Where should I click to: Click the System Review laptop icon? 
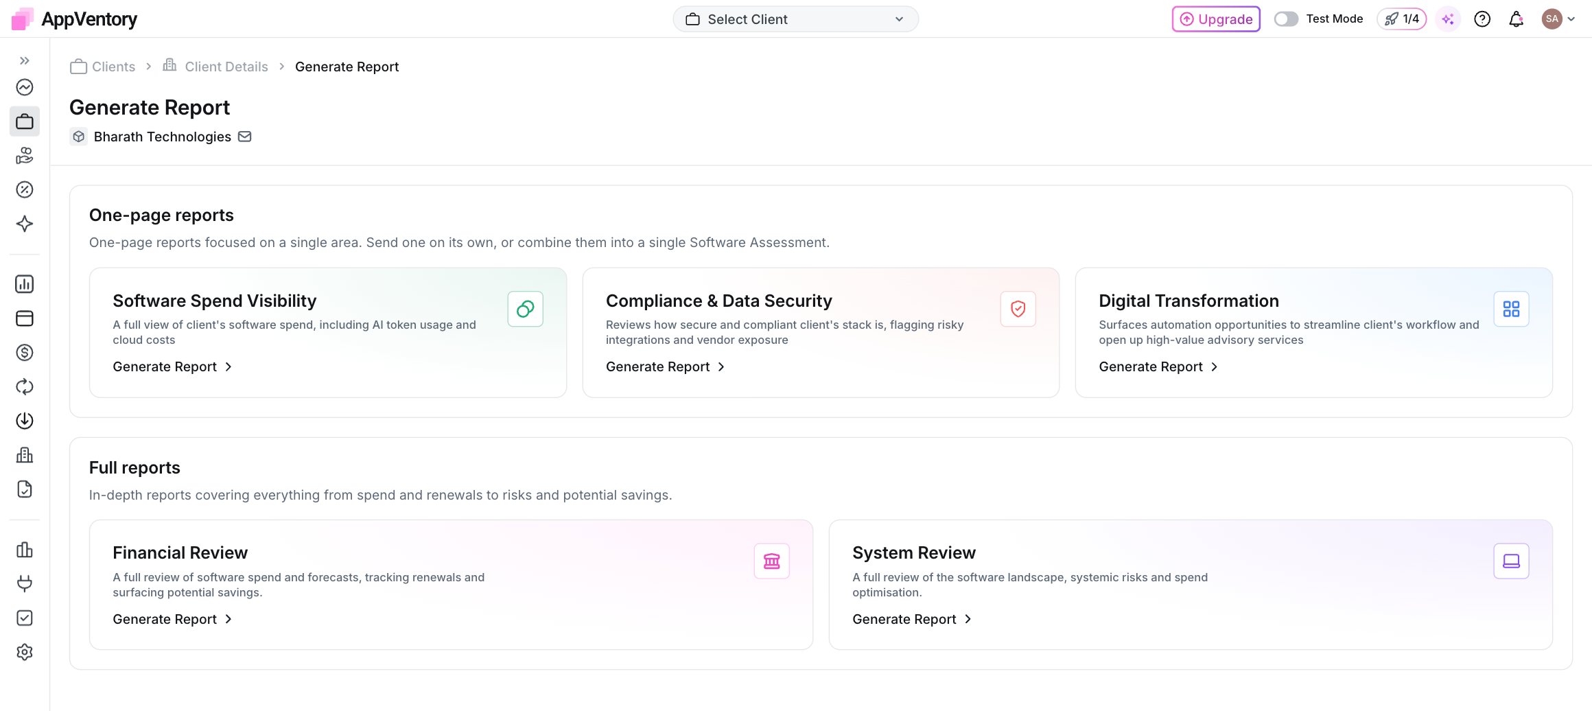(1512, 561)
